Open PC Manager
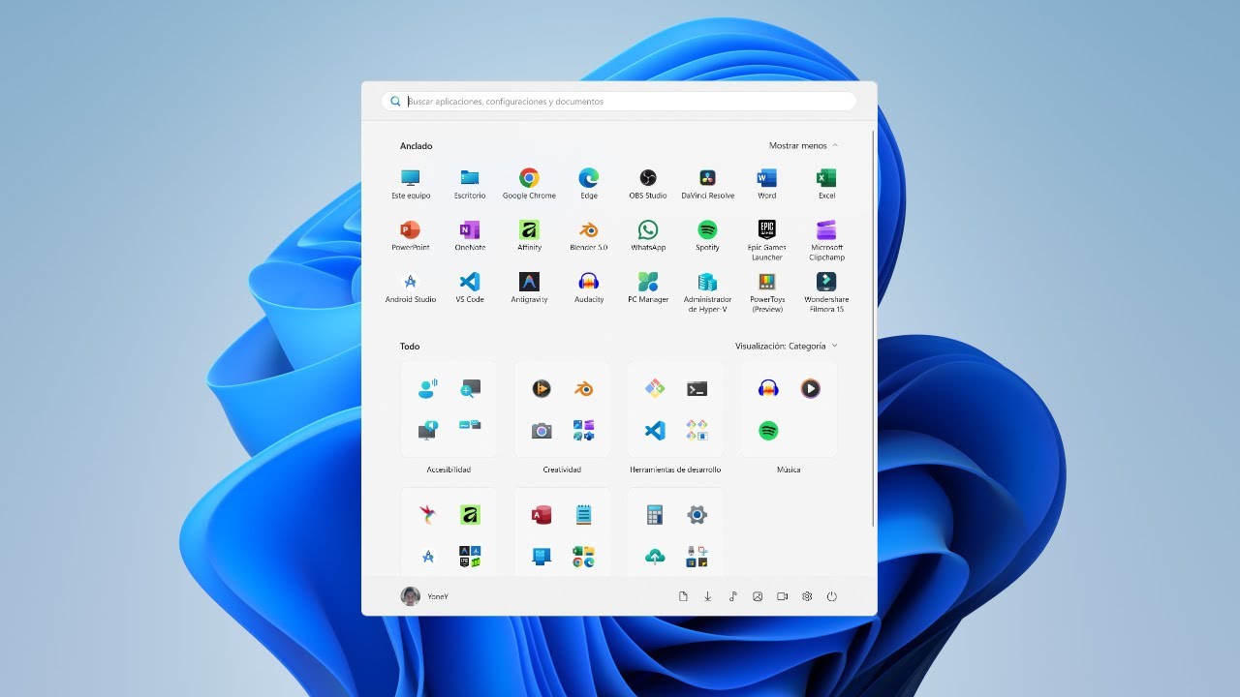Image resolution: width=1240 pixels, height=697 pixels. 648,288
